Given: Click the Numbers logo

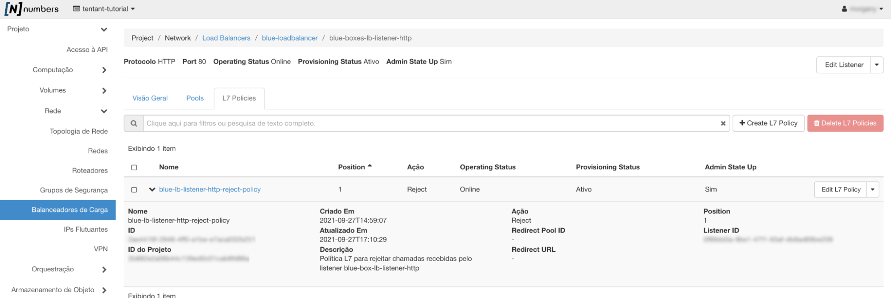Looking at the screenshot, I should pos(32,9).
